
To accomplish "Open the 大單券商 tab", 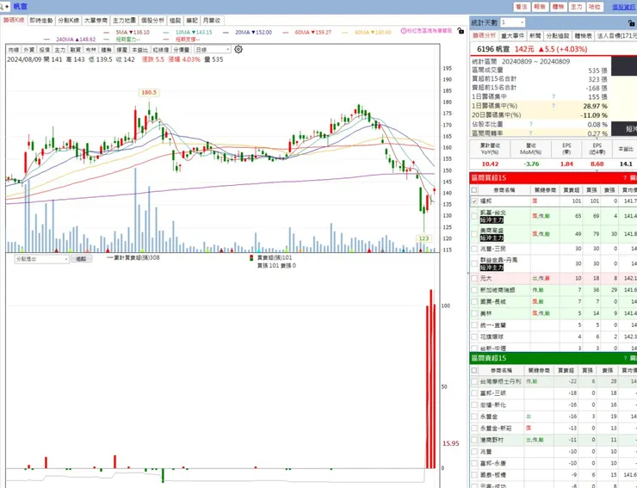I will 96,21.
